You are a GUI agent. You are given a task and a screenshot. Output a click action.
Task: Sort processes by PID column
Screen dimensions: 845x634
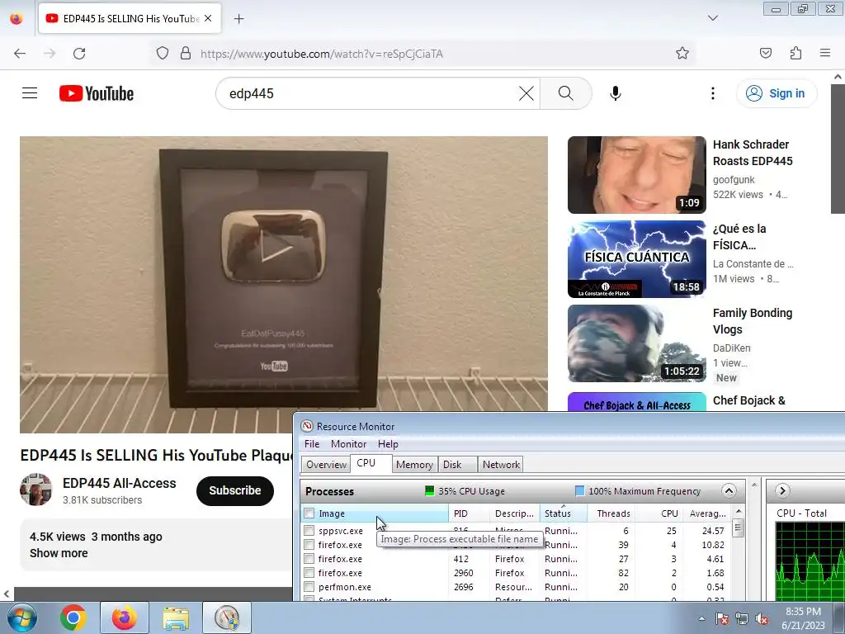click(469, 513)
